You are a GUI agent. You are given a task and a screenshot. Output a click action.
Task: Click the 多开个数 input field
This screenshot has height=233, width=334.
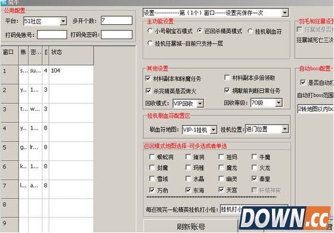click(x=116, y=20)
